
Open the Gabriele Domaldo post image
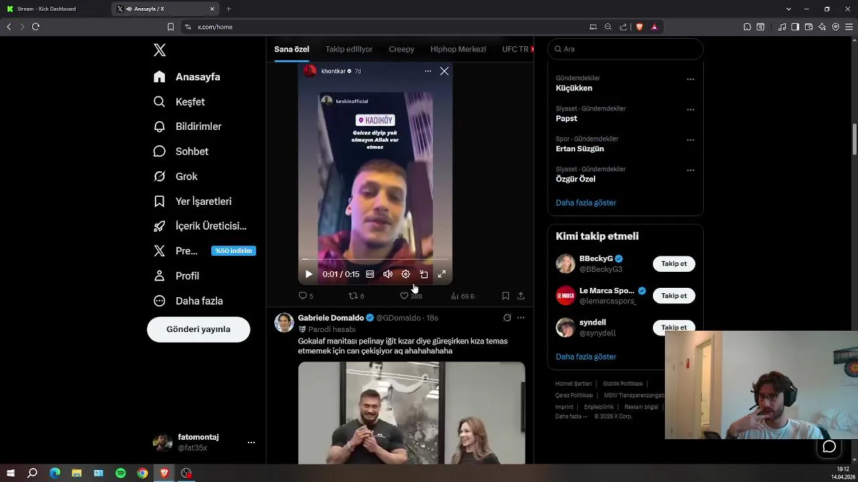point(412,413)
